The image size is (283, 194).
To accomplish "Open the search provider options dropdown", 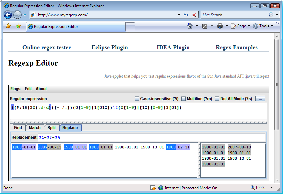I will (x=277, y=15).
